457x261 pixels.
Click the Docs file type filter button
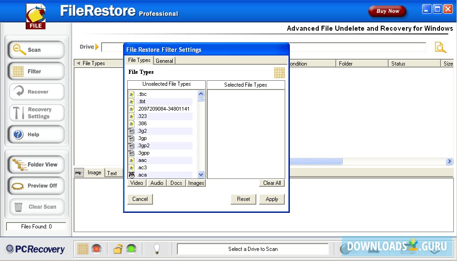point(176,183)
